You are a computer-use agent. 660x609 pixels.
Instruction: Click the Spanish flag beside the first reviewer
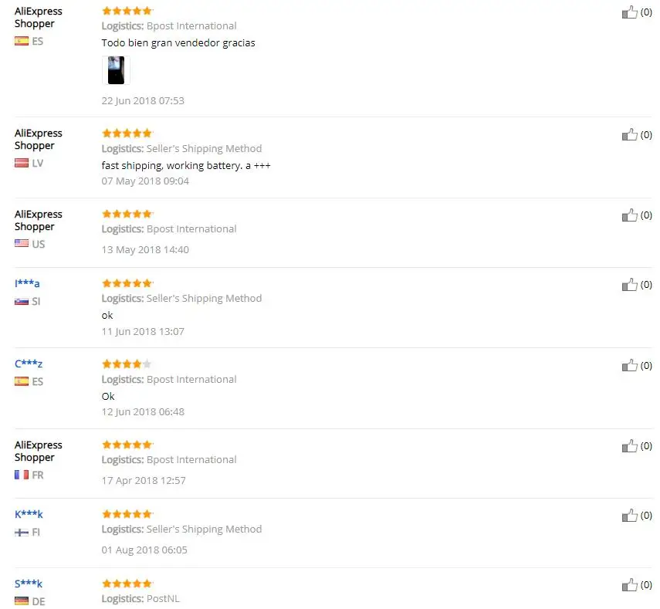click(x=22, y=41)
